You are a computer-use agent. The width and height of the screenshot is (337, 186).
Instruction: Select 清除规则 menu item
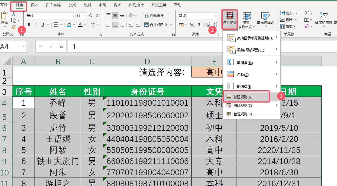[252, 106]
